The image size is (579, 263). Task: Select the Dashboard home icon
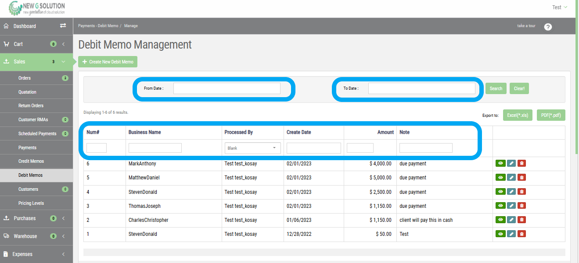[x=6, y=26]
